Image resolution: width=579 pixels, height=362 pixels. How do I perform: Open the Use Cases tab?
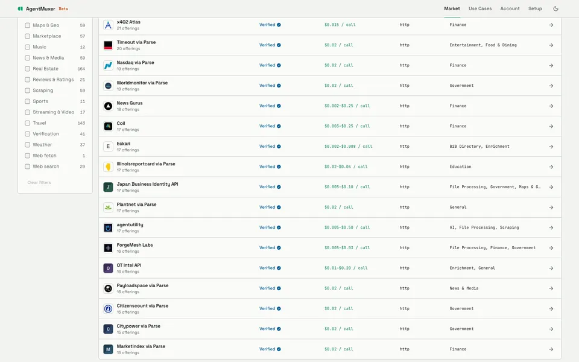480,8
